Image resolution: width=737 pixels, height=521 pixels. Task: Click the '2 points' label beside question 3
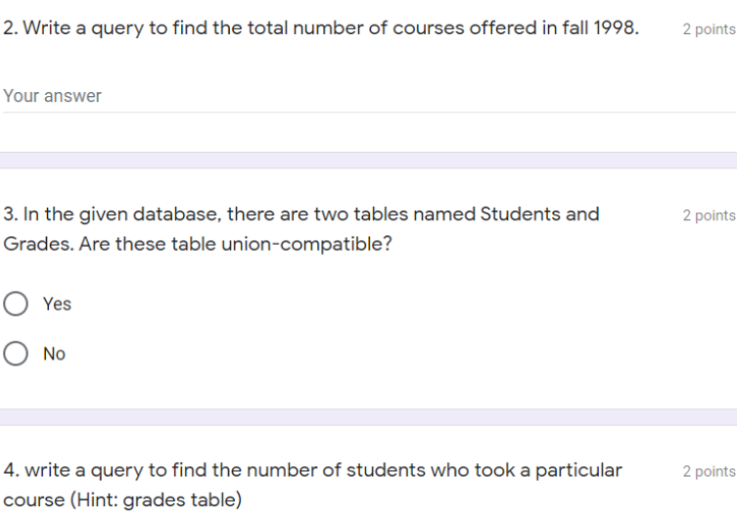[709, 215]
